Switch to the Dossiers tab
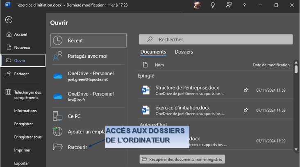300x167 pixels. pos(184,52)
